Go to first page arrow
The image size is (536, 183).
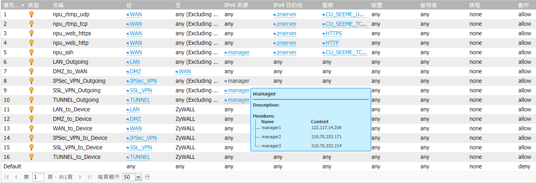pos(7,177)
